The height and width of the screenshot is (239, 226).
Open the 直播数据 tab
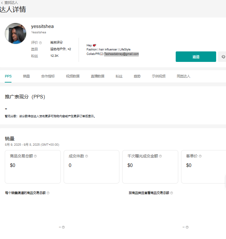[97, 76]
